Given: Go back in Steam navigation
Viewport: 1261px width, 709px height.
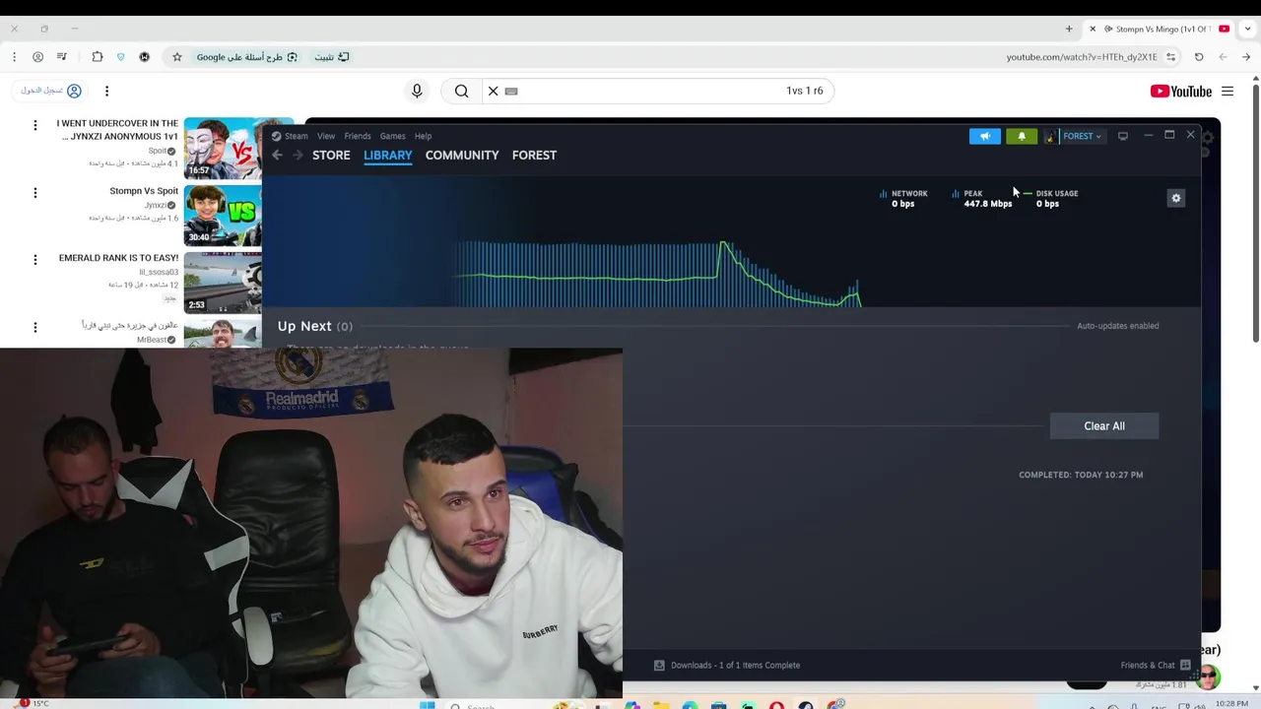Looking at the screenshot, I should point(278,155).
